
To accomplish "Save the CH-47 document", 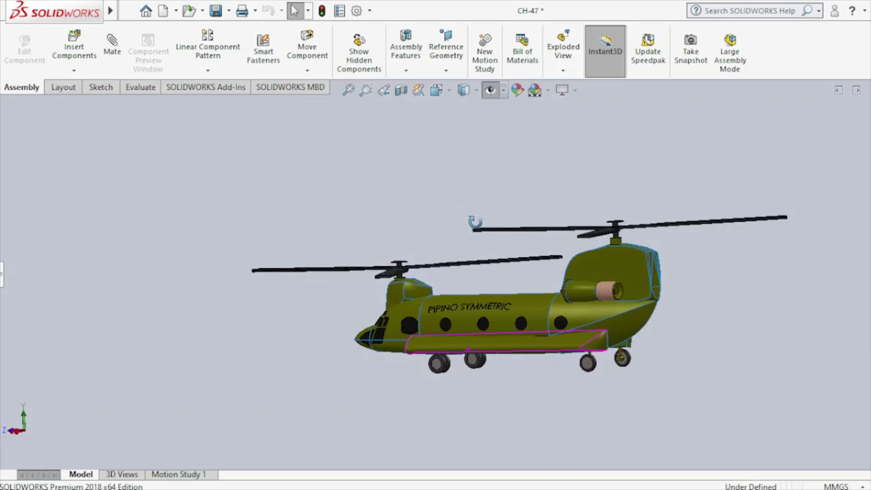I will pos(215,11).
